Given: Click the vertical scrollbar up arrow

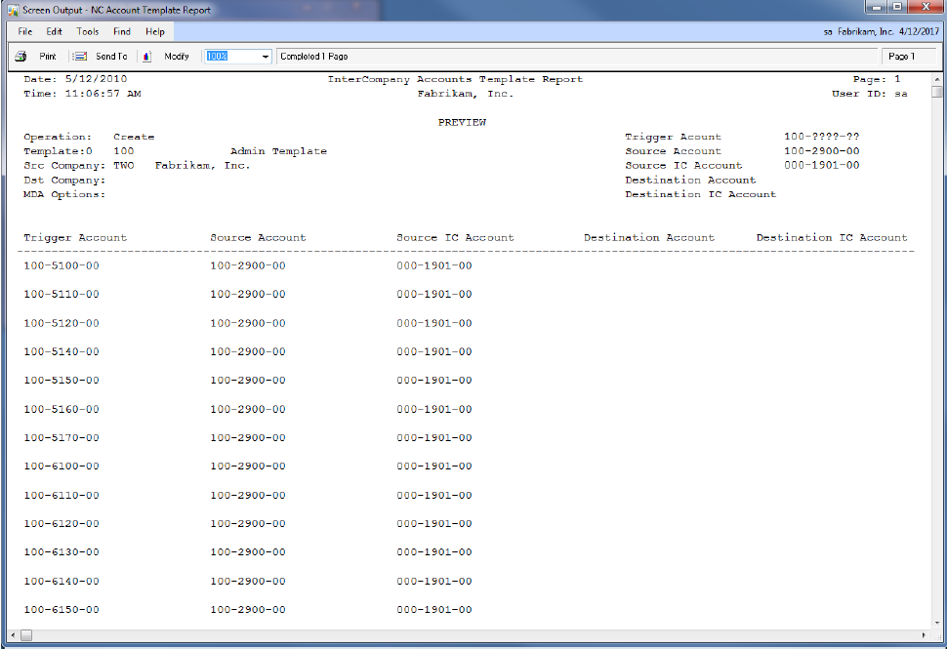Looking at the screenshot, I should [937, 79].
